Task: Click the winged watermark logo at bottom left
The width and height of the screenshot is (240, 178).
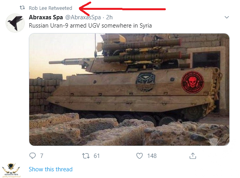Action: click(12, 169)
